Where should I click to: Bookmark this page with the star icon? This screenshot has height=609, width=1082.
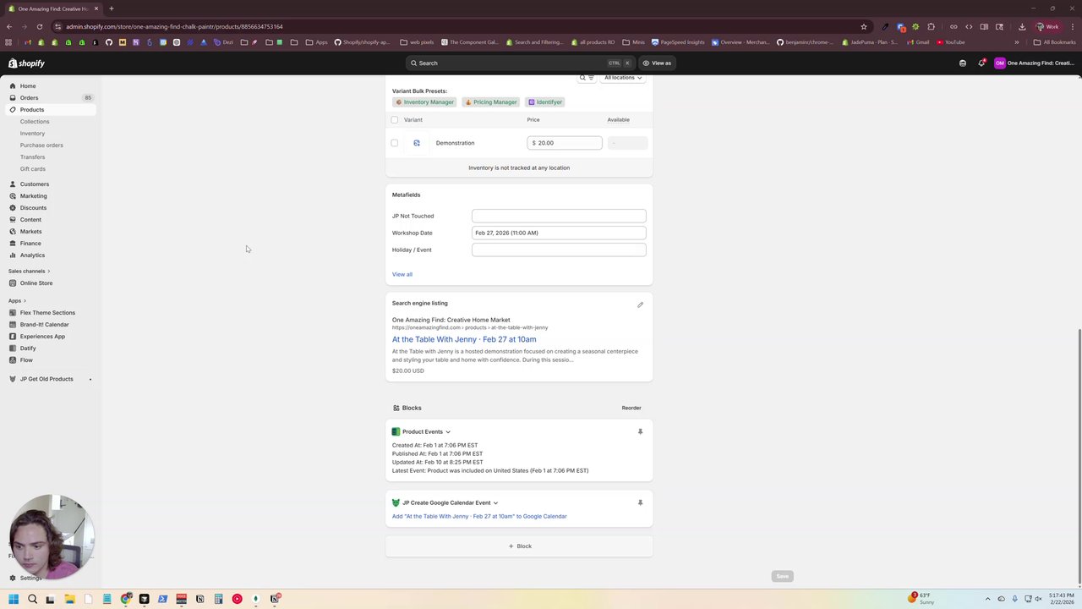pos(863,26)
